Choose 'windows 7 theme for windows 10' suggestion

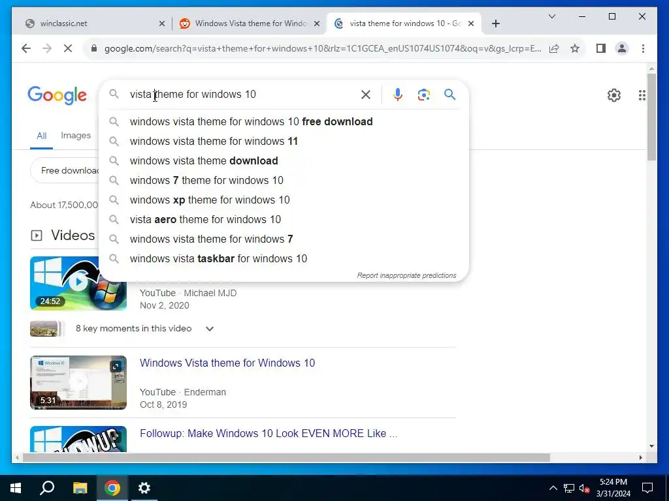(284, 181)
